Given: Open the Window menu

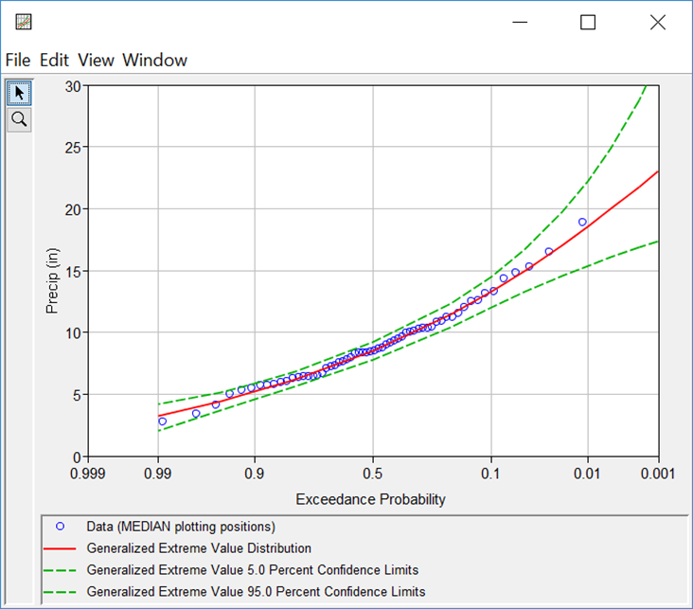Looking at the screenshot, I should [154, 60].
